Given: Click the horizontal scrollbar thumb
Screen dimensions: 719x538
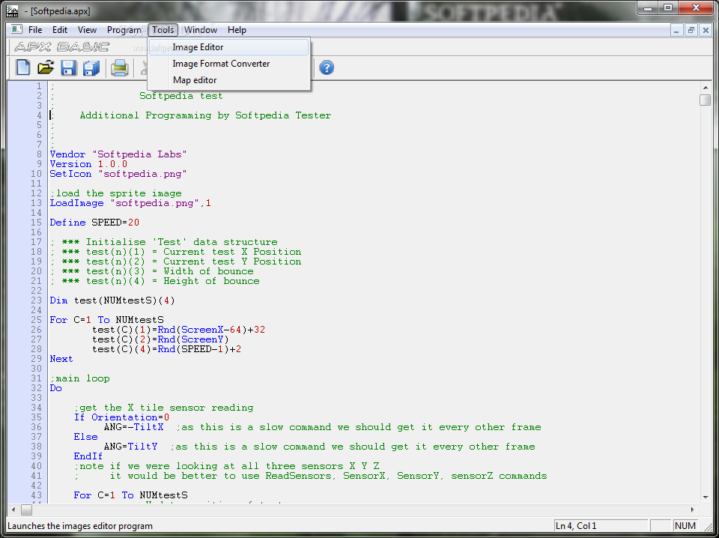Looking at the screenshot, I should click(27, 510).
